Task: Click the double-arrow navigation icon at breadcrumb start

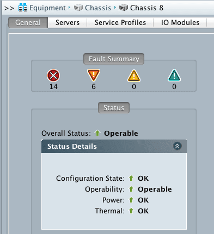Action: pyautogui.click(x=9, y=8)
